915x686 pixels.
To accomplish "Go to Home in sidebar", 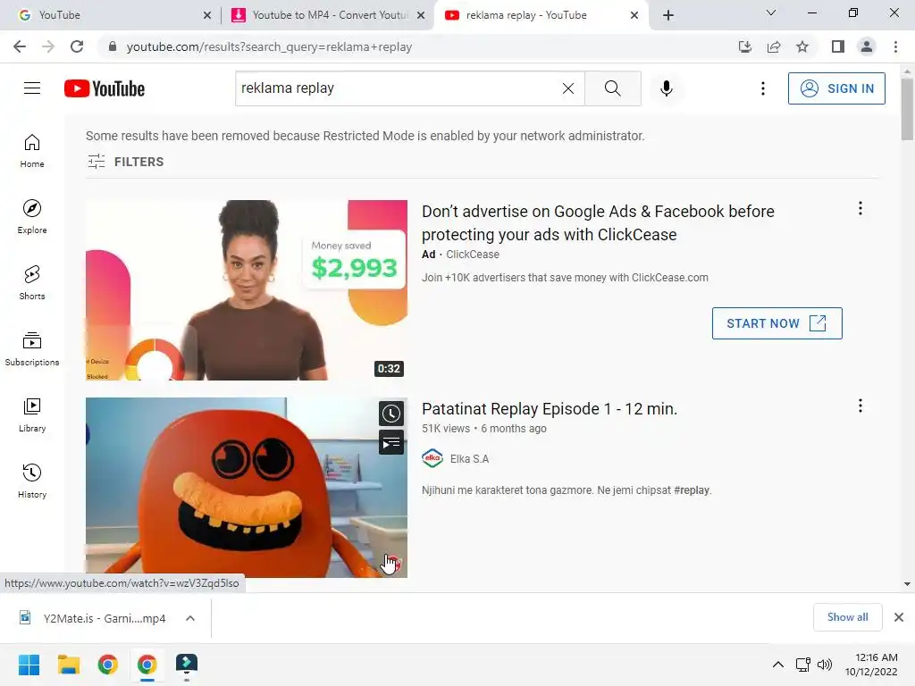I will tap(32, 150).
